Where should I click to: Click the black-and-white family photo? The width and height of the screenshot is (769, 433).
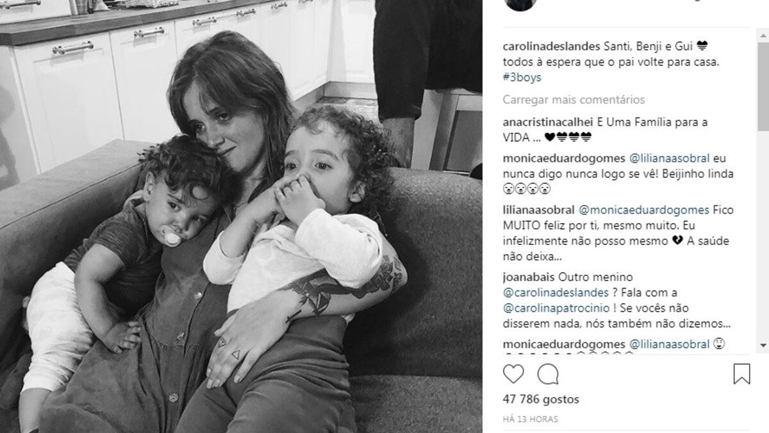click(x=241, y=216)
